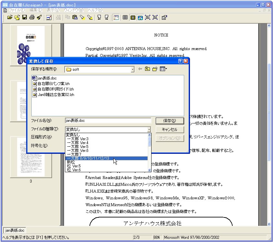Image resolution: width=273 pixels, height=242 pixels.
Task: Select 自在眼8利用ガイド.lzh in the file list
Action: click(x=53, y=89)
